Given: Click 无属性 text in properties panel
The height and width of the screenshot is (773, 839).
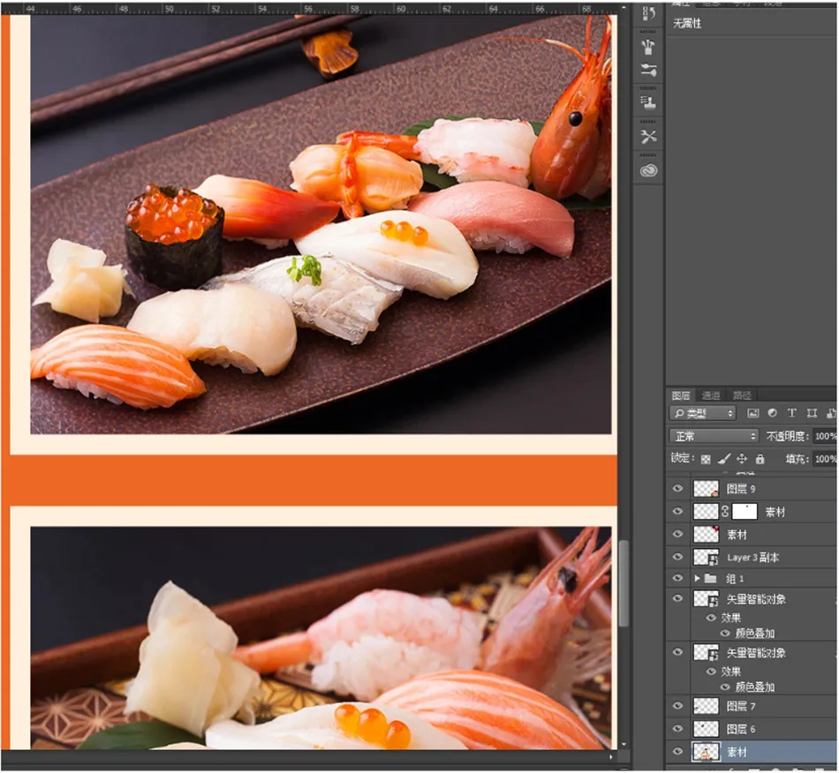Looking at the screenshot, I should pyautogui.click(x=687, y=23).
